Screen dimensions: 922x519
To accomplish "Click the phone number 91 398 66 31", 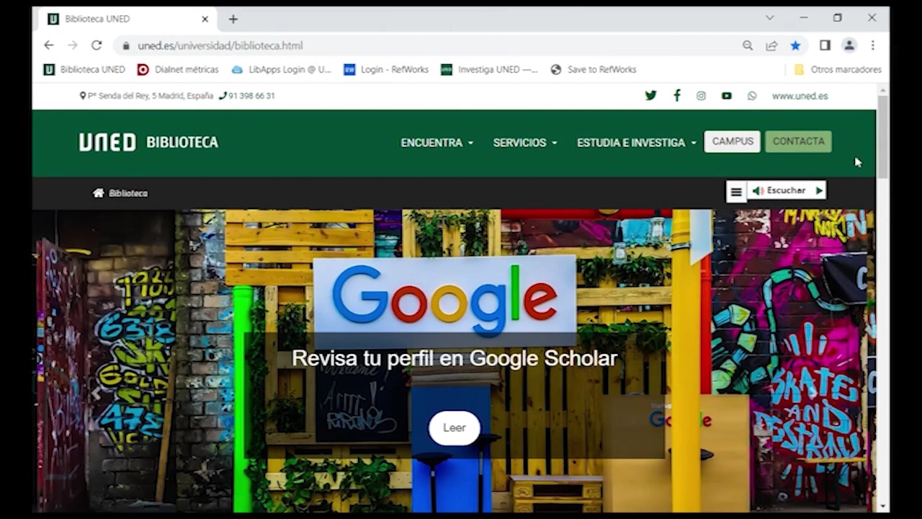I will [x=251, y=96].
